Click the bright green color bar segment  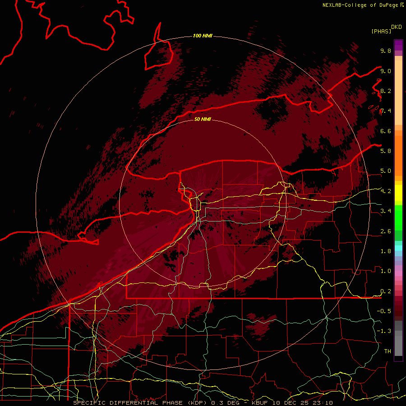point(398,217)
